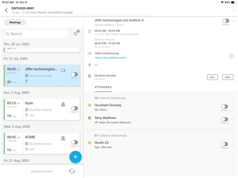Image resolution: width=238 pixels, height=178 pixels.
Task: Click location pin icon on ACME card
Action: [27, 149]
